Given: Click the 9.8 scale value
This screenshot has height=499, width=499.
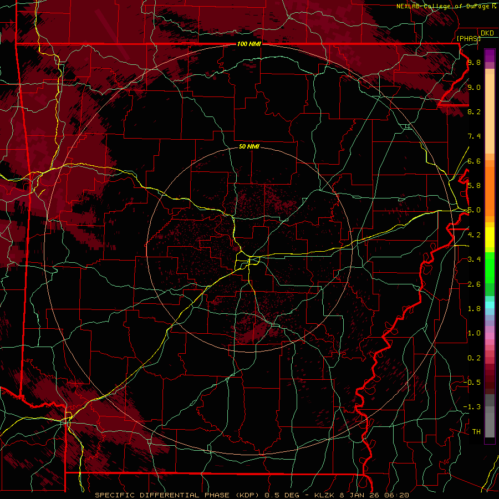Looking at the screenshot, I should (x=474, y=62).
